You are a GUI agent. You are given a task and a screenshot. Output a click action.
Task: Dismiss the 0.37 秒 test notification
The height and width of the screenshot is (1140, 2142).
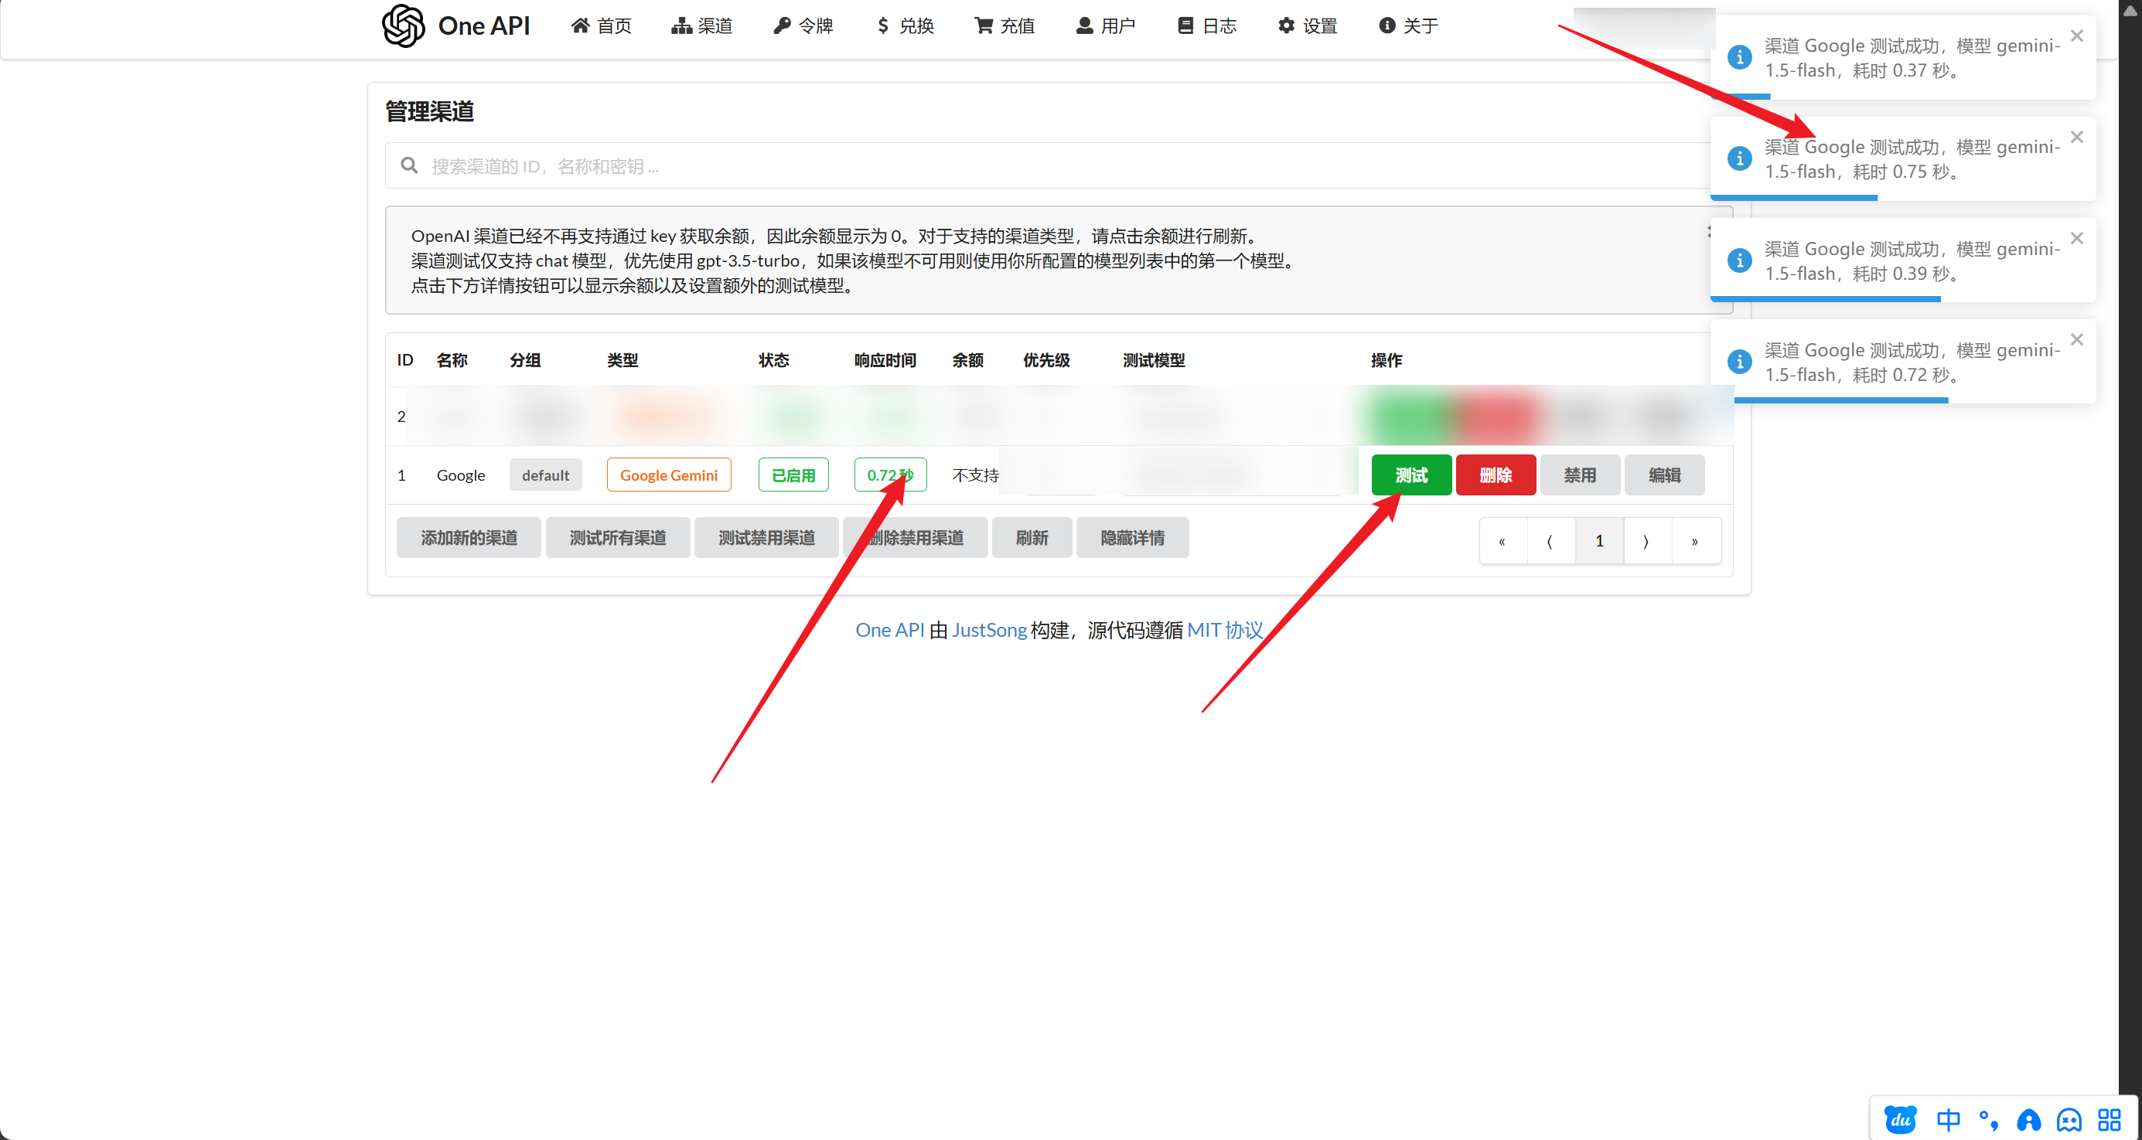coord(2076,36)
